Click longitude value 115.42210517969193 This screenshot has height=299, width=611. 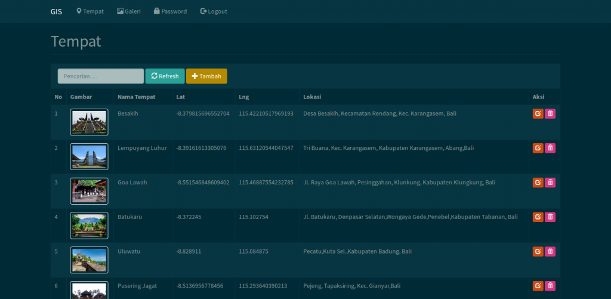click(x=266, y=113)
